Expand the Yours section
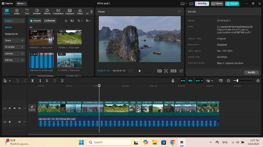 14,40
